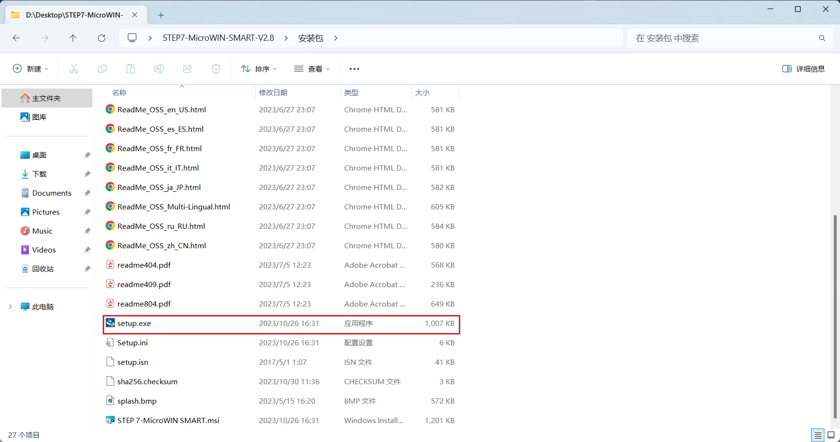Click the search magnifier icon

pos(822,38)
